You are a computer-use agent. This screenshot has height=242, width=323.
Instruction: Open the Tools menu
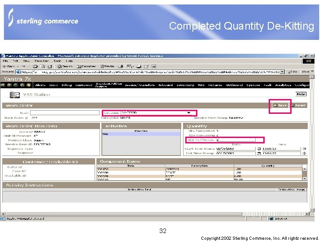coord(57,61)
